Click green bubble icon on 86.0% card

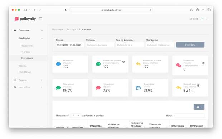(x=58, y=88)
